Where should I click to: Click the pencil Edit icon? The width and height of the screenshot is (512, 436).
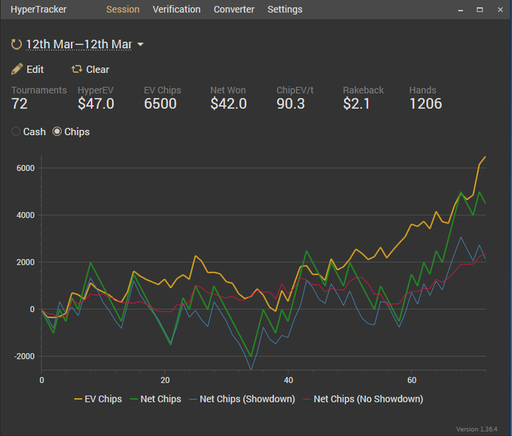pos(17,69)
